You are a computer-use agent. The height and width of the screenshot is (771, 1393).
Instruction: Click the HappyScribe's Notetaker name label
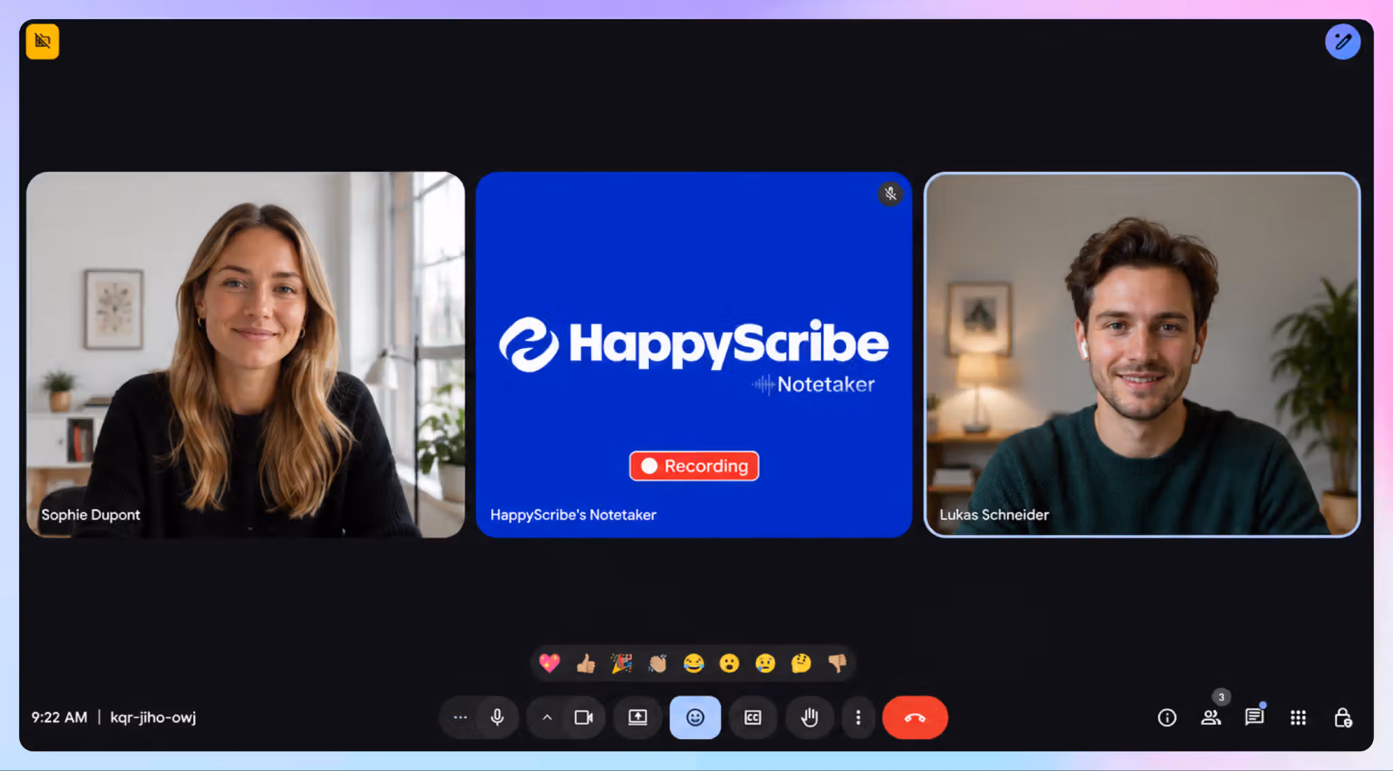(573, 515)
